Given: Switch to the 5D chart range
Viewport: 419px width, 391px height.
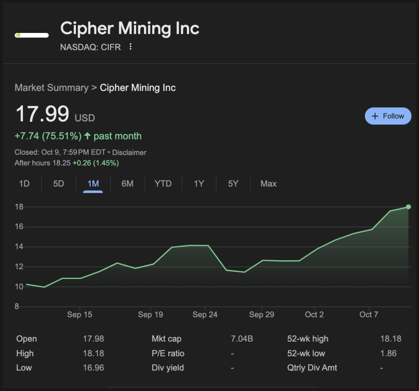Looking at the screenshot, I should (x=59, y=184).
